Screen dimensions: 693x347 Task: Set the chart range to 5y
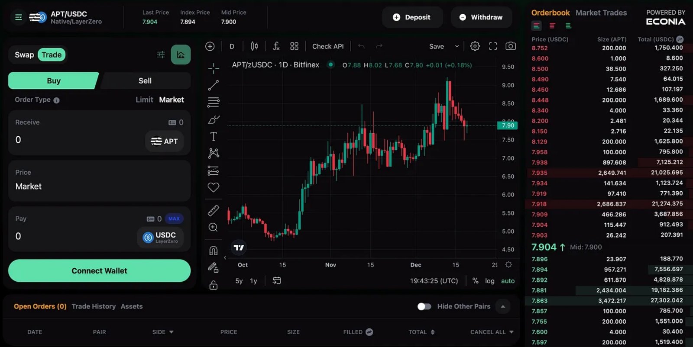point(239,281)
